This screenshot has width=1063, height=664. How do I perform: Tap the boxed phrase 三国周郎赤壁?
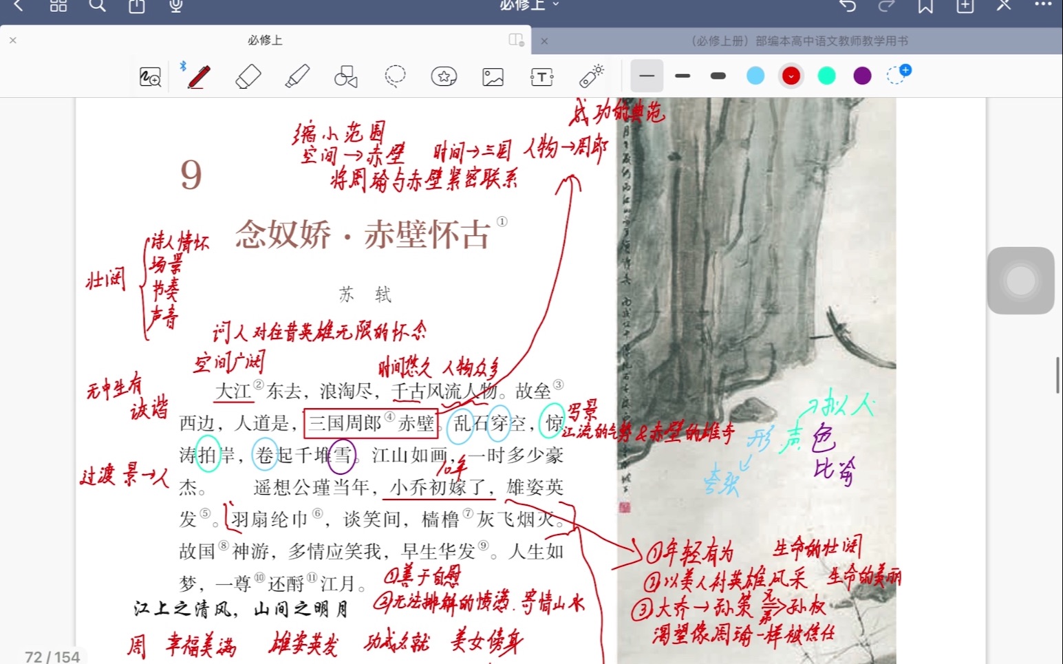pos(372,423)
